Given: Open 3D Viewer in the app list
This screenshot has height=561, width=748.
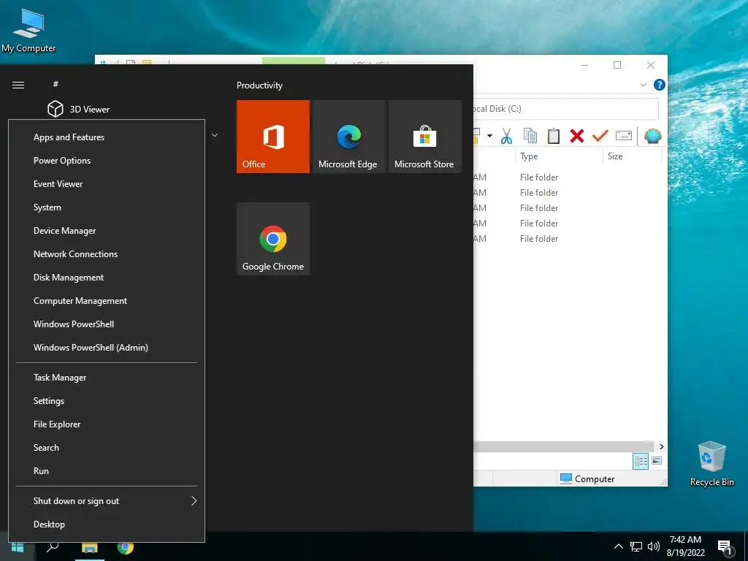Looking at the screenshot, I should tap(79, 110).
